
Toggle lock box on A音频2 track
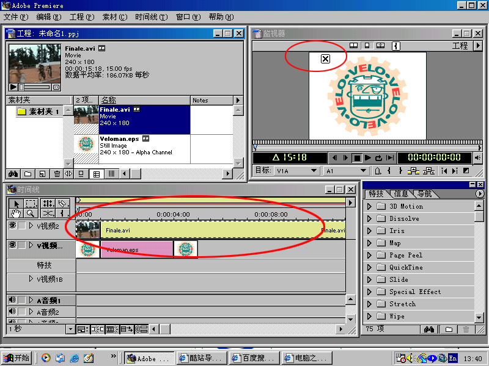22,312
